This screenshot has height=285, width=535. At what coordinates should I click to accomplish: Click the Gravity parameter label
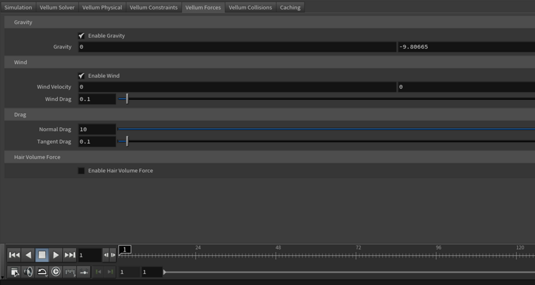[x=62, y=47]
